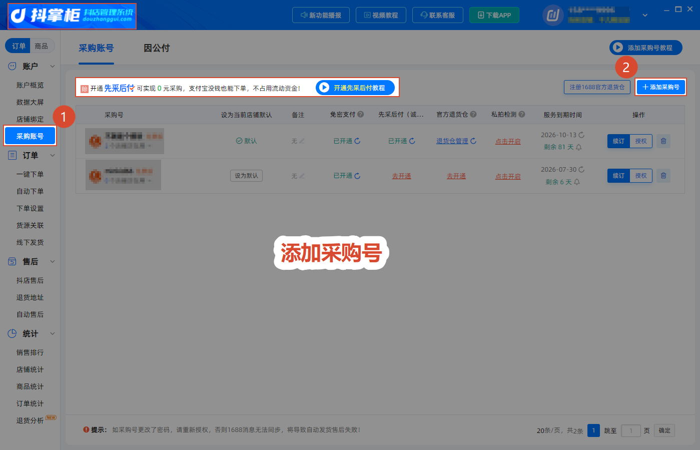This screenshot has height=450, width=700.
Task: Click the 账户 section icon in sidebar
Action: pos(12,66)
